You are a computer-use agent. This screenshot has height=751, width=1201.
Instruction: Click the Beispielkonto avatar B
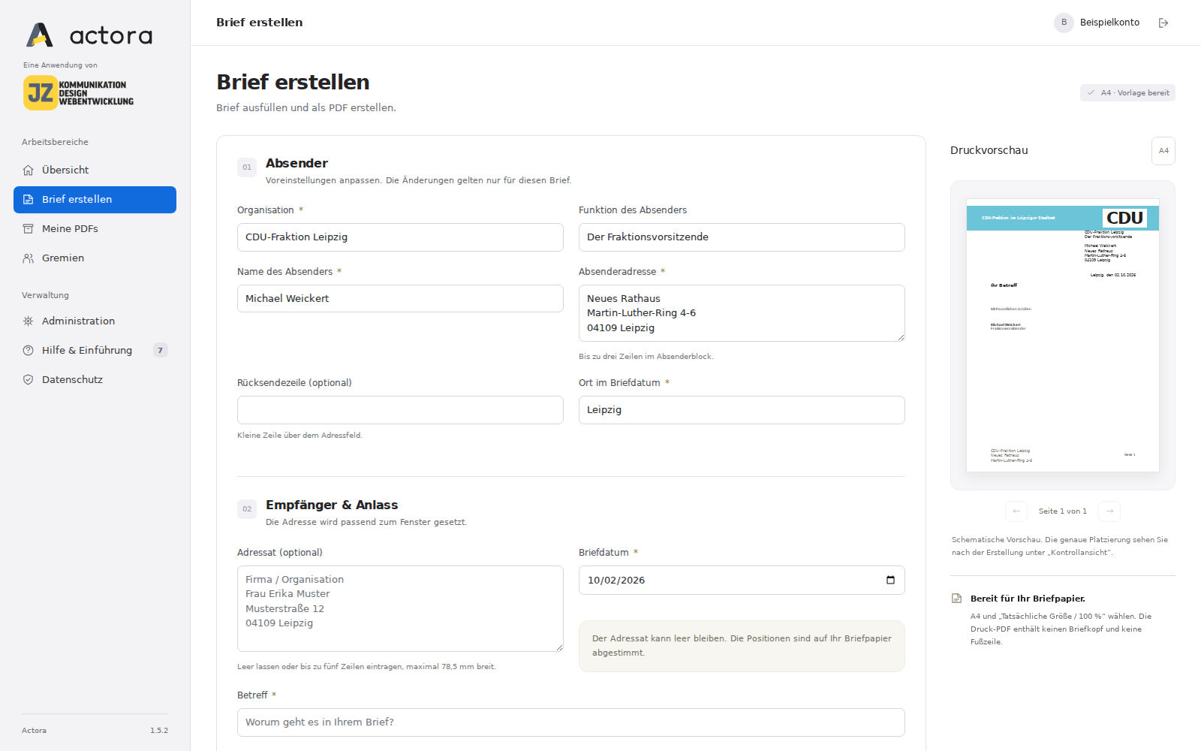pos(1064,23)
